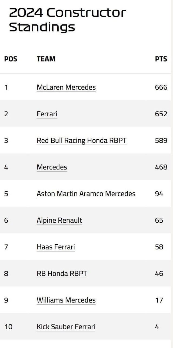Click the 589 points value
Screen dimensions: 173x348
[x=161, y=140]
